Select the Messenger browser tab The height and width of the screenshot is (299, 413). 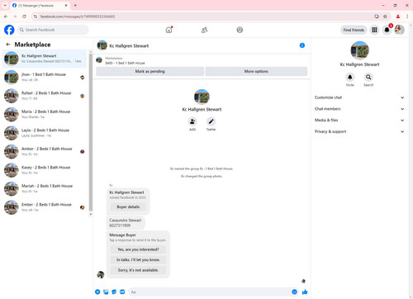point(40,5)
